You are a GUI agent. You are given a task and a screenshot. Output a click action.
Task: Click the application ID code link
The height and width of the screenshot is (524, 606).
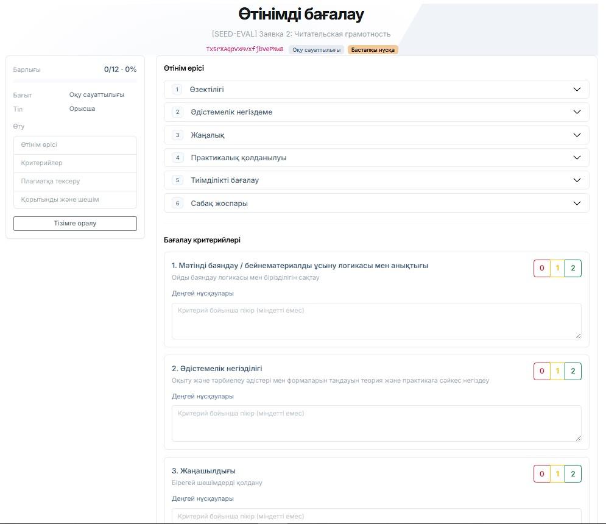pos(245,49)
